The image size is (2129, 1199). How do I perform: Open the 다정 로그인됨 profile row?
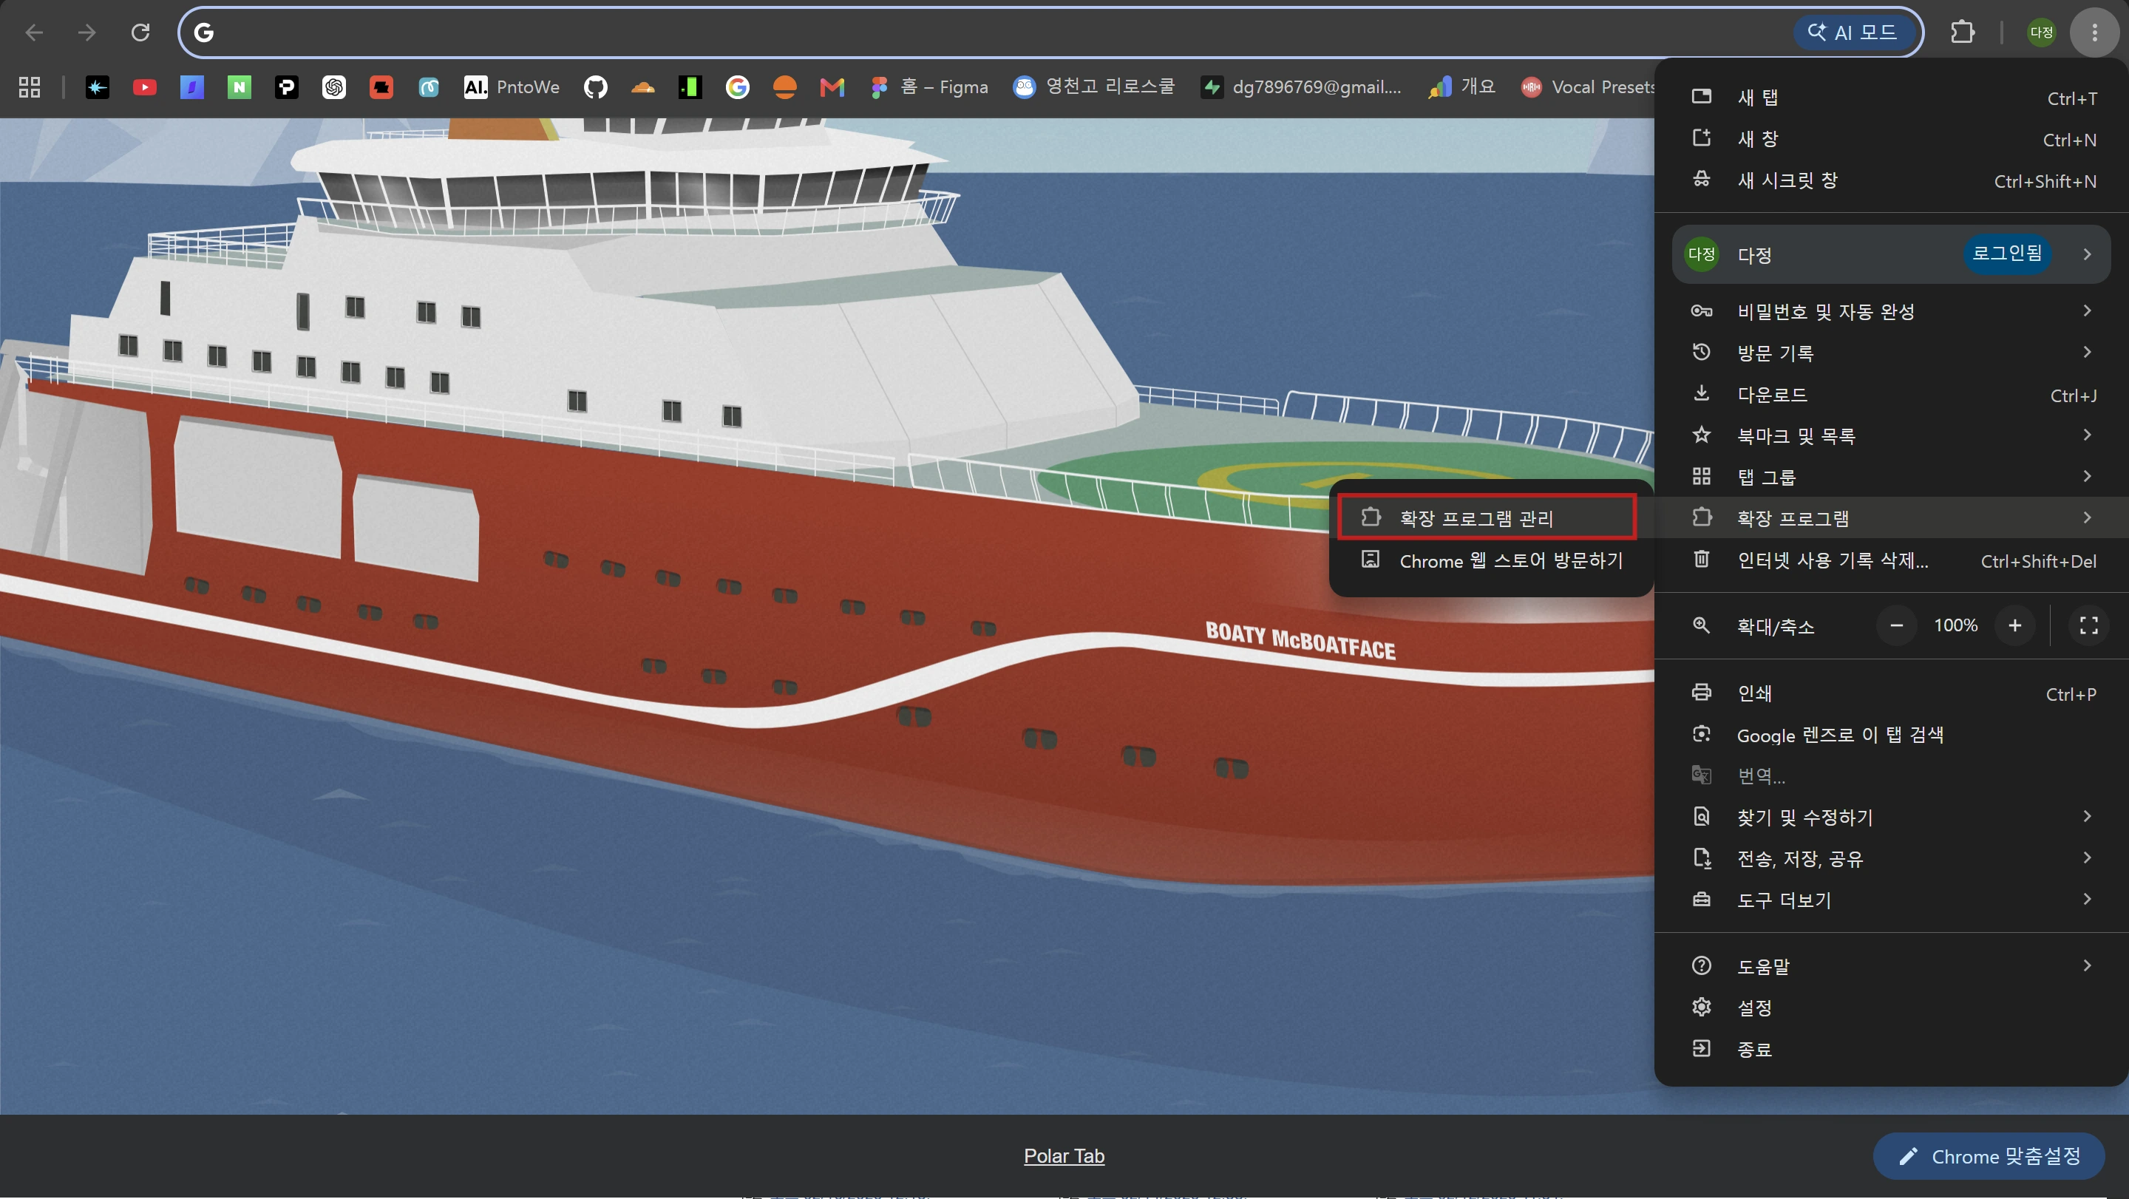click(x=1891, y=254)
